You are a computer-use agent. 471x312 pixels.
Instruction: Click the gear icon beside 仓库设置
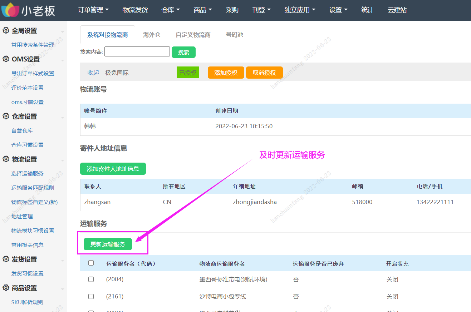pyautogui.click(x=6, y=117)
